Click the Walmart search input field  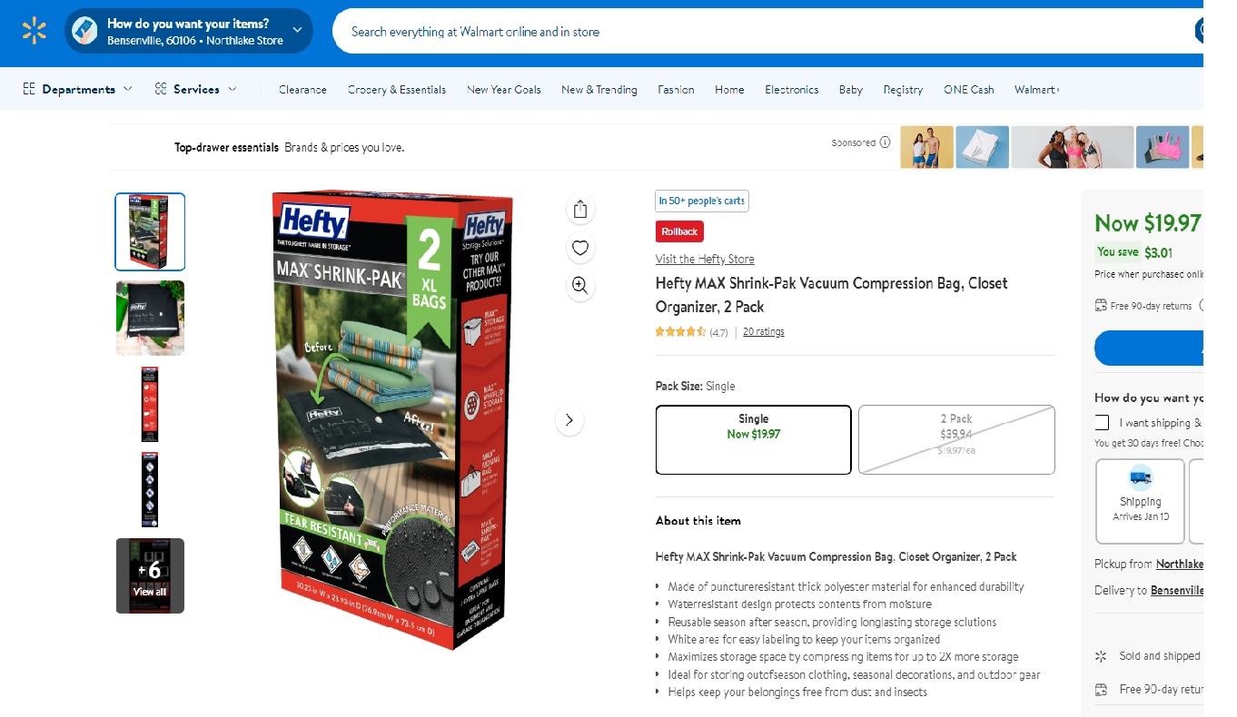pyautogui.click(x=767, y=32)
